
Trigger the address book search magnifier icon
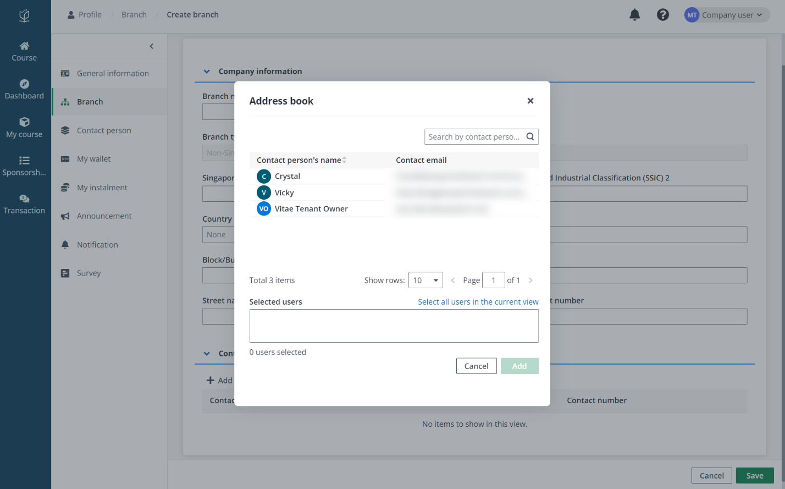[x=530, y=136]
